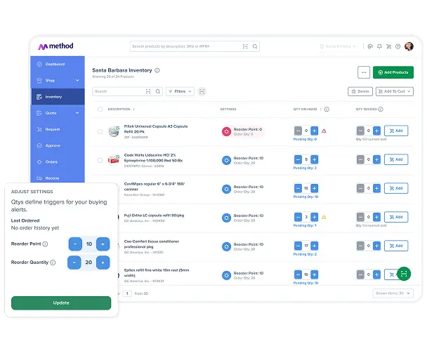Check the Filtek Universal Capsule row checkbox
The height and width of the screenshot is (351, 427).
[100, 131]
